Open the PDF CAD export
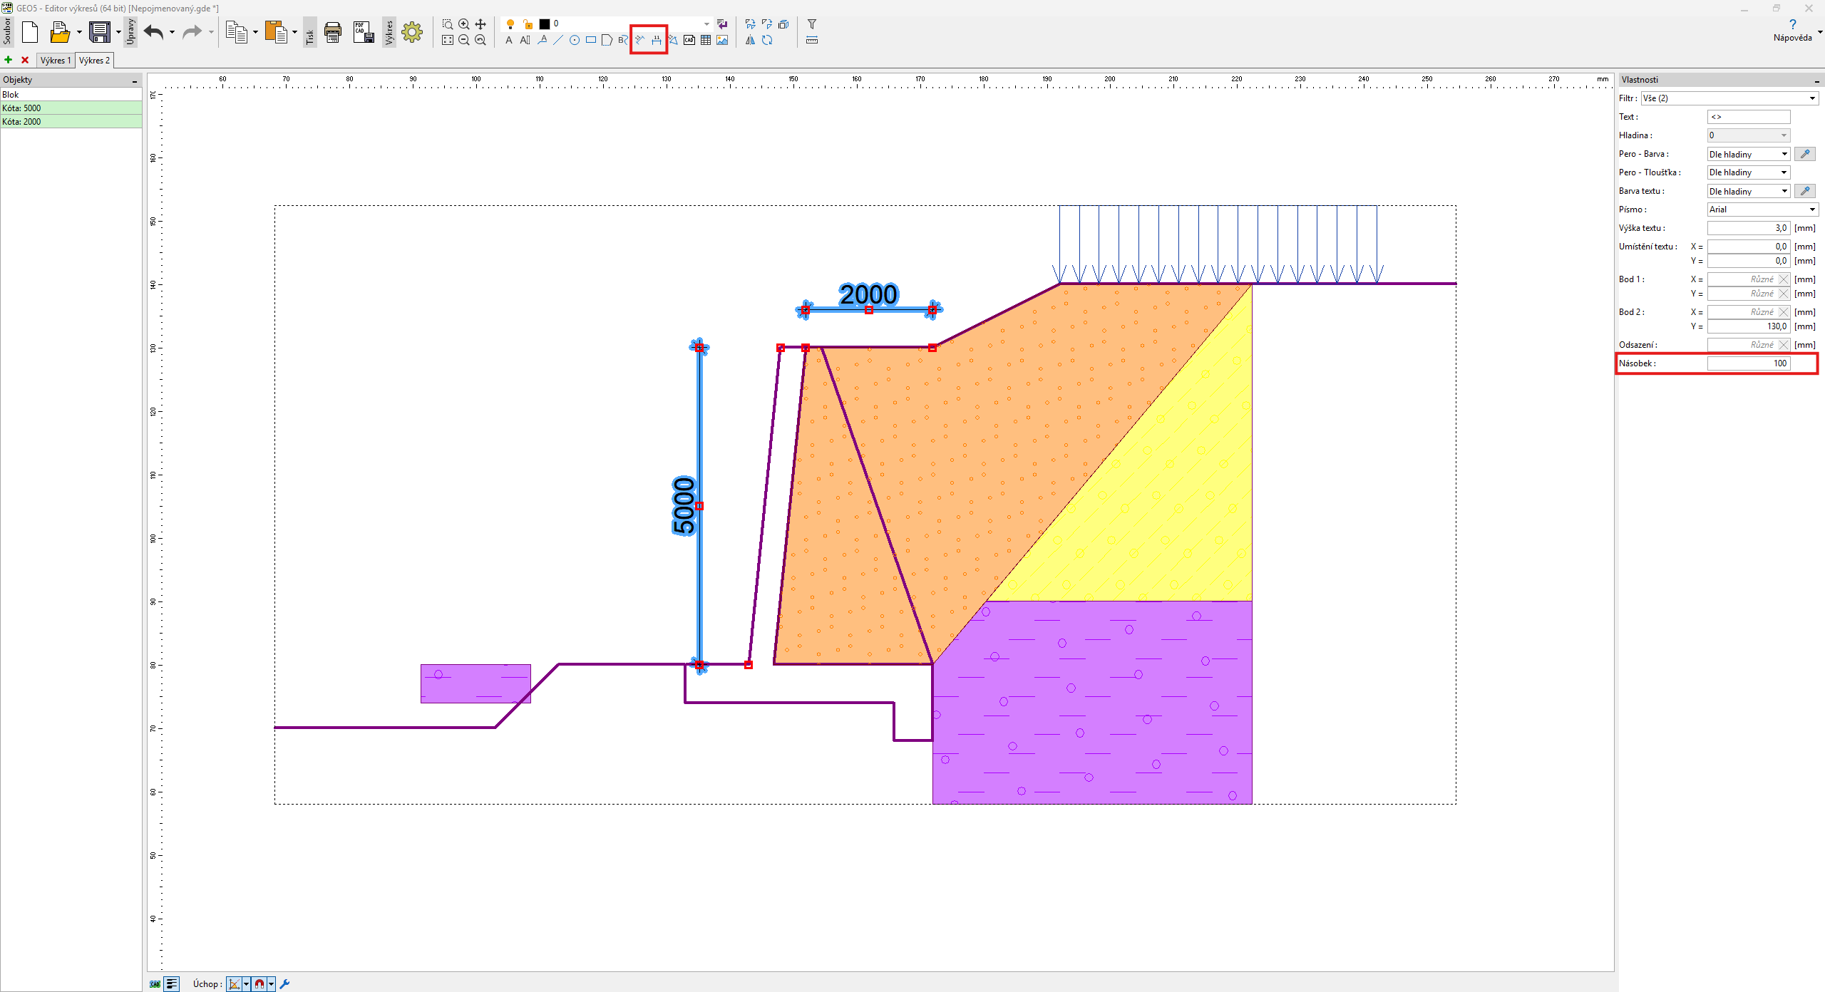Viewport: 1825px width, 992px height. pos(363,32)
